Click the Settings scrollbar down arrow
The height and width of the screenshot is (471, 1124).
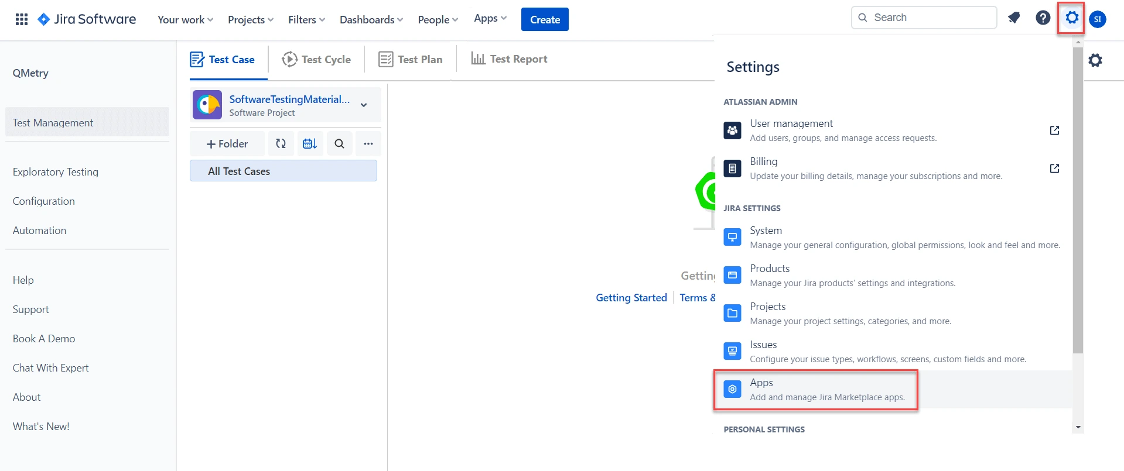1078,428
